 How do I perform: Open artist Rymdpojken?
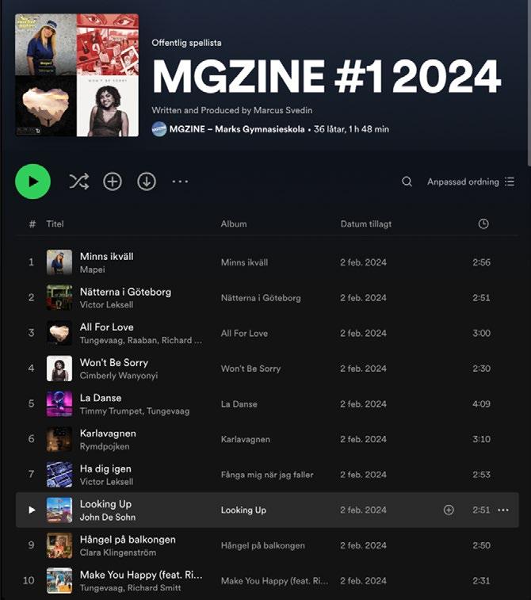pyautogui.click(x=105, y=446)
